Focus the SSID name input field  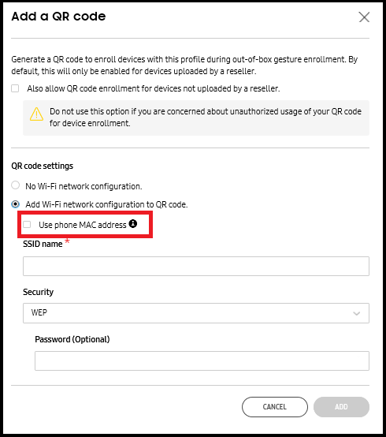coord(196,266)
